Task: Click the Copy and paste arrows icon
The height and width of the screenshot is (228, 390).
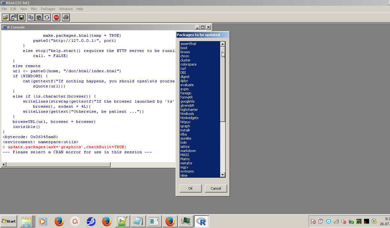Action: click(x=47, y=17)
